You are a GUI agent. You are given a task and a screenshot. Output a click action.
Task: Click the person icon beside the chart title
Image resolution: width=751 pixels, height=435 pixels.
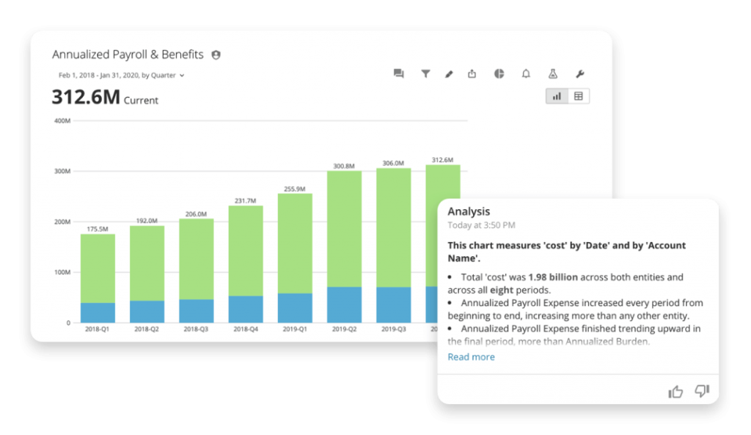pyautogui.click(x=215, y=54)
